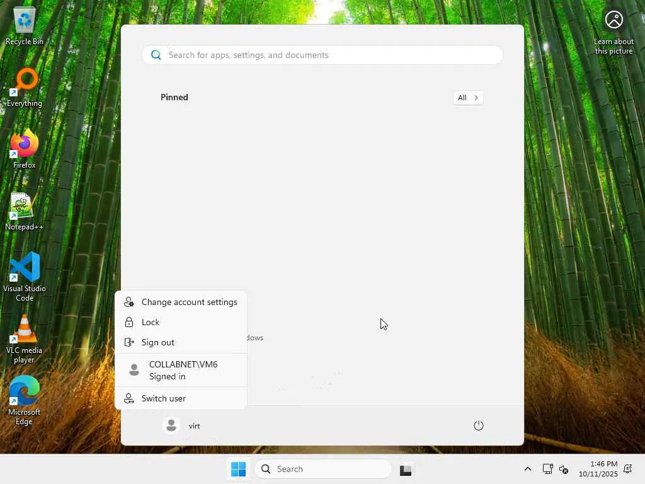Click the virt user profile button

coord(181,425)
